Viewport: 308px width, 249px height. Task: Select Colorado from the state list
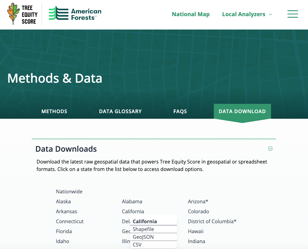point(198,211)
